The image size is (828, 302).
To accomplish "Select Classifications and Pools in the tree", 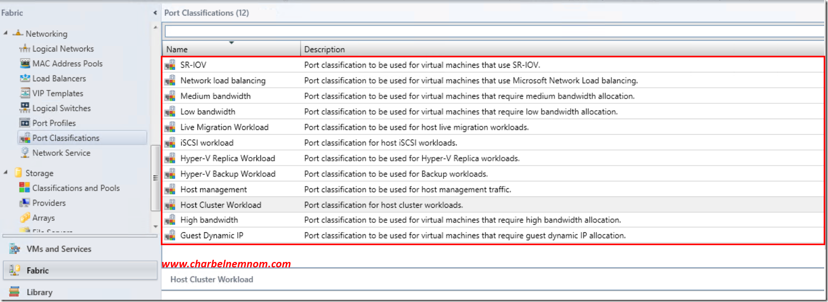I will coord(76,188).
